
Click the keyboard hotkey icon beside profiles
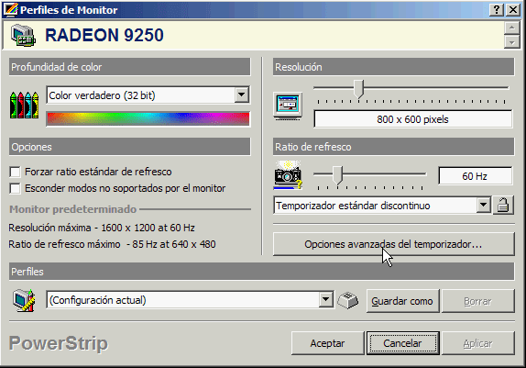coord(348,300)
